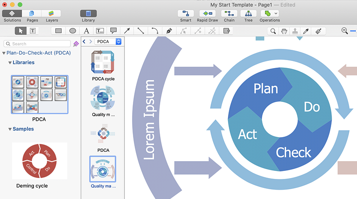The height and width of the screenshot is (199, 357).
Task: Collapse the Samples section
Action: (x=10, y=129)
